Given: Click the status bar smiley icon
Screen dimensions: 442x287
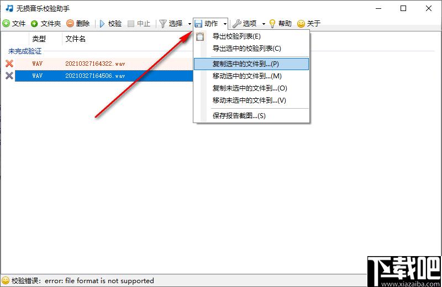Looking at the screenshot, I should pyautogui.click(x=6, y=280).
